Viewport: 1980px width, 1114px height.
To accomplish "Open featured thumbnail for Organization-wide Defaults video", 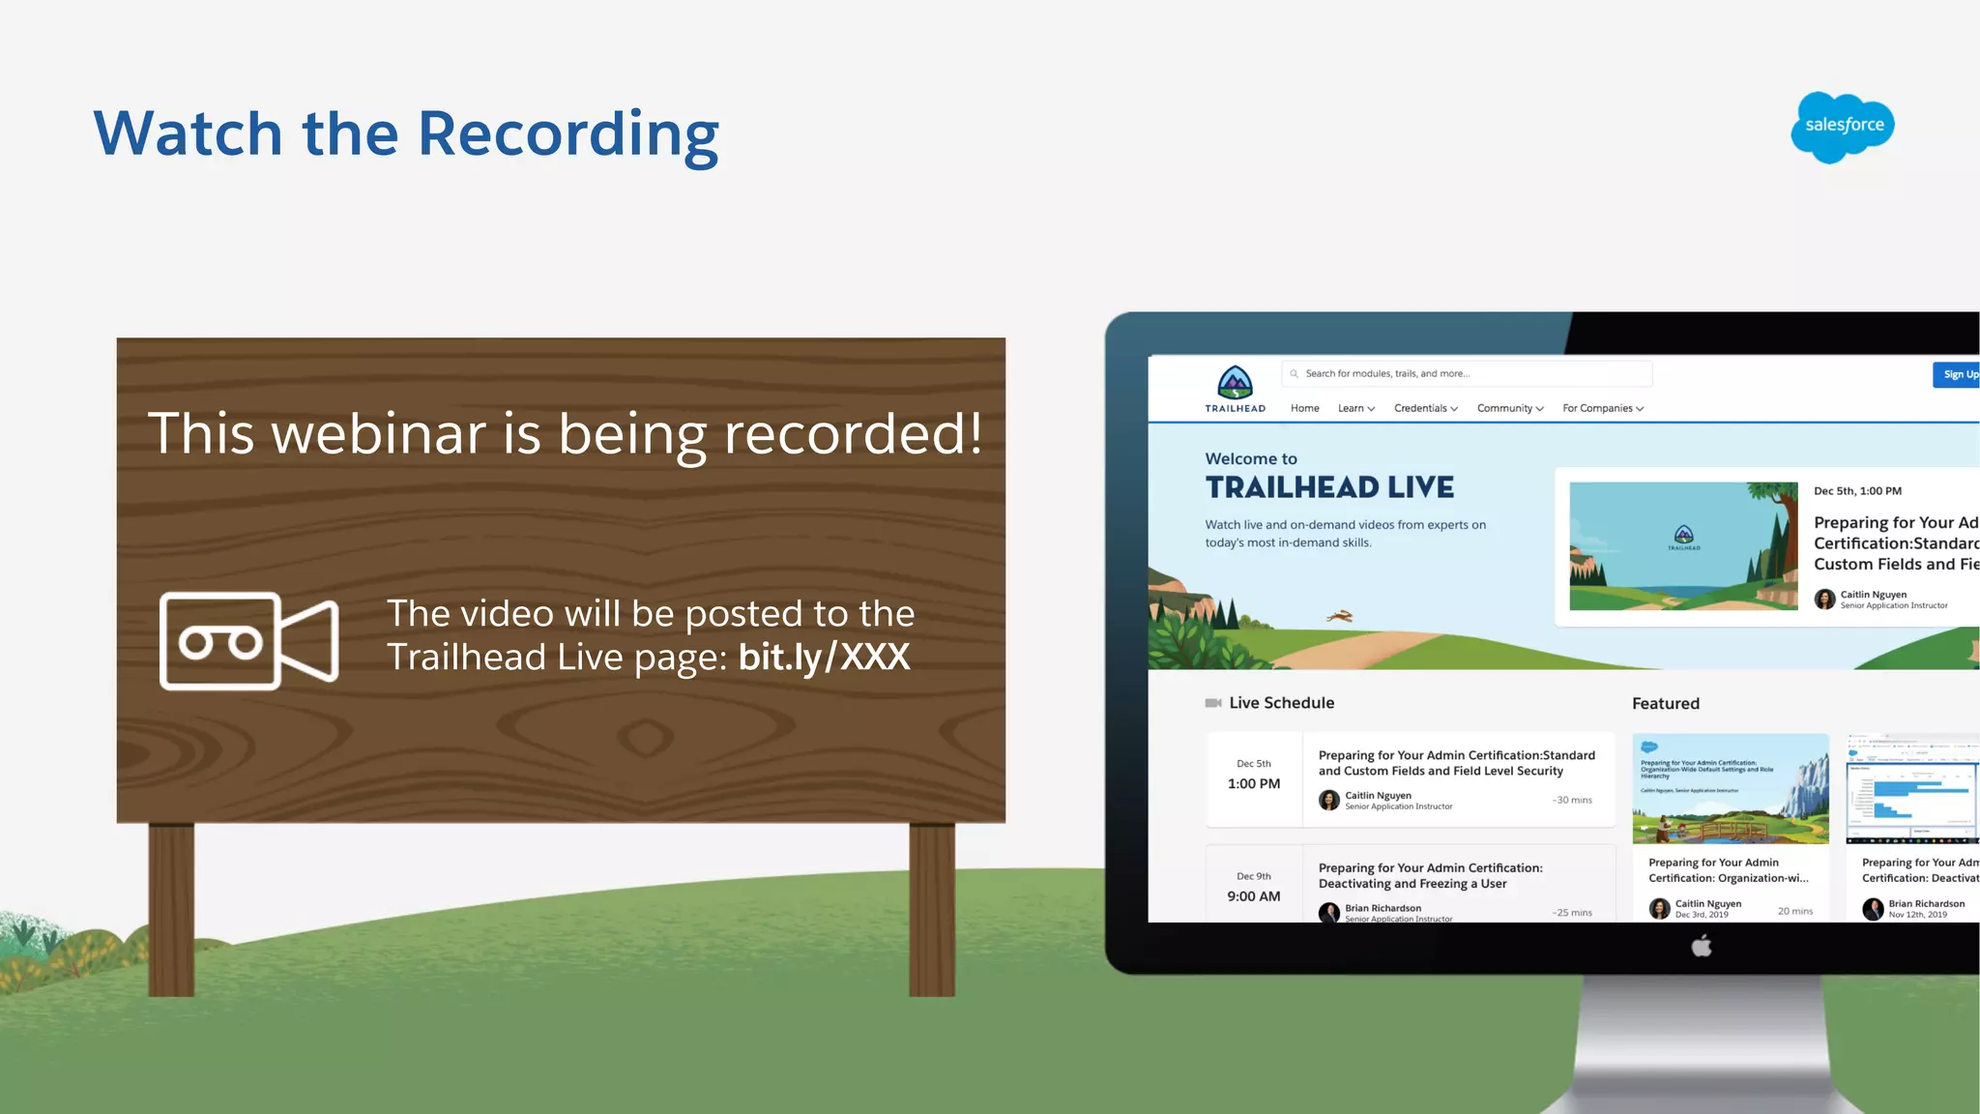I will pos(1731,788).
